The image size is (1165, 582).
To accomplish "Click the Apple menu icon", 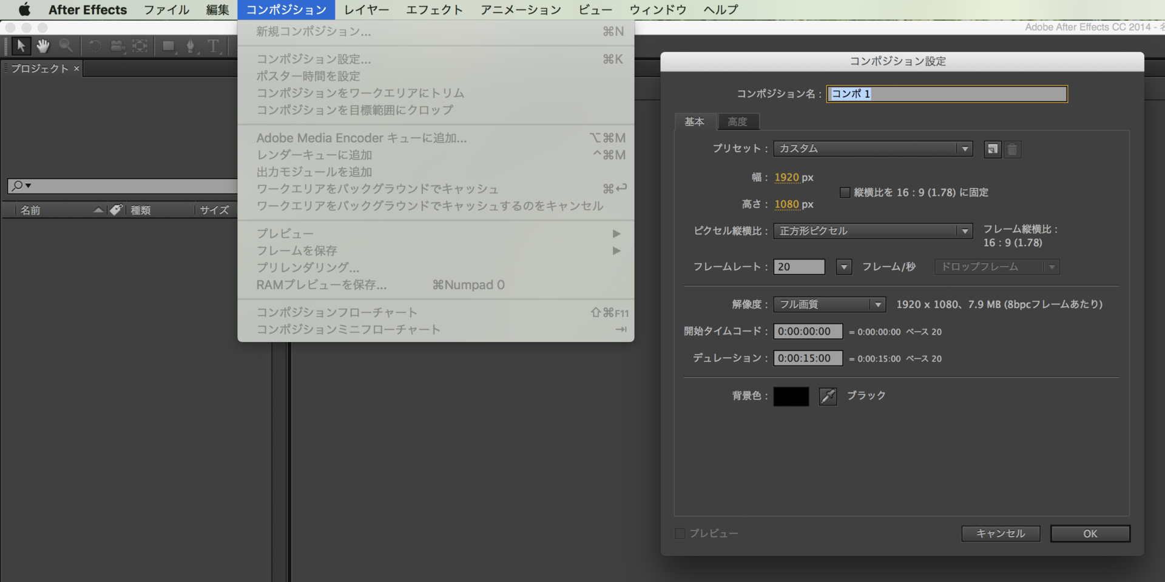I will pyautogui.click(x=24, y=10).
